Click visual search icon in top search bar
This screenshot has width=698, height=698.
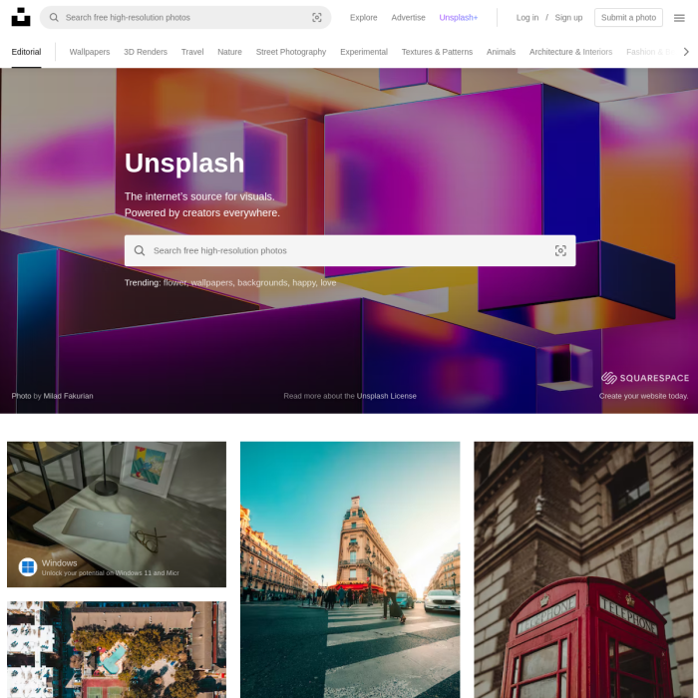(317, 18)
